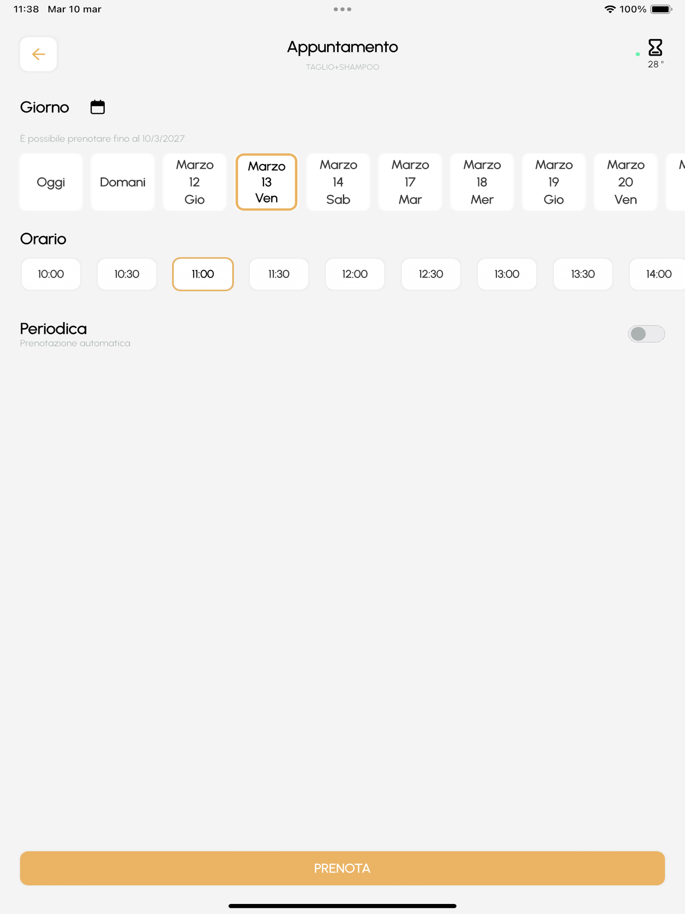
Task: Tap the Wi-Fi status icon
Action: (610, 9)
